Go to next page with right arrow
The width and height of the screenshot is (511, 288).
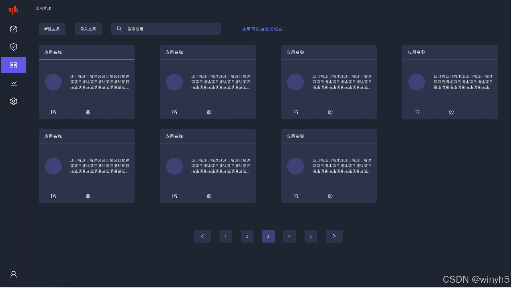334,236
